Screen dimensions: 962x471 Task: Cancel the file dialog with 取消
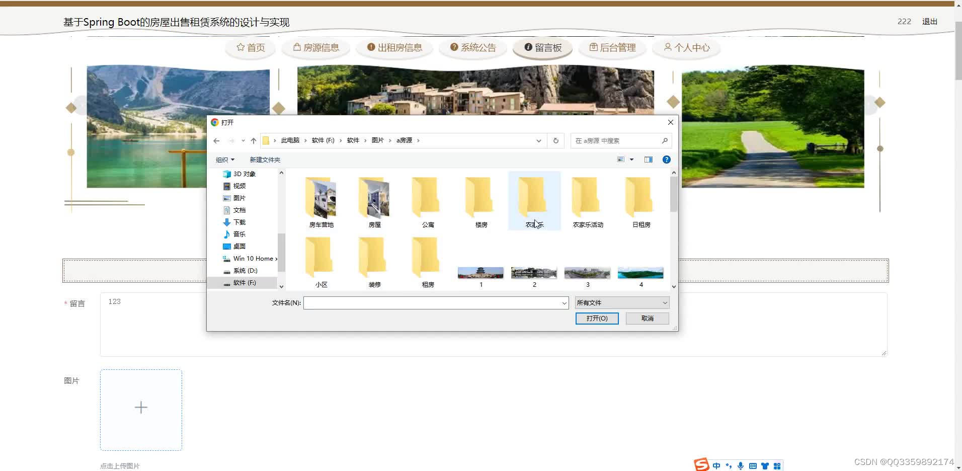point(647,319)
